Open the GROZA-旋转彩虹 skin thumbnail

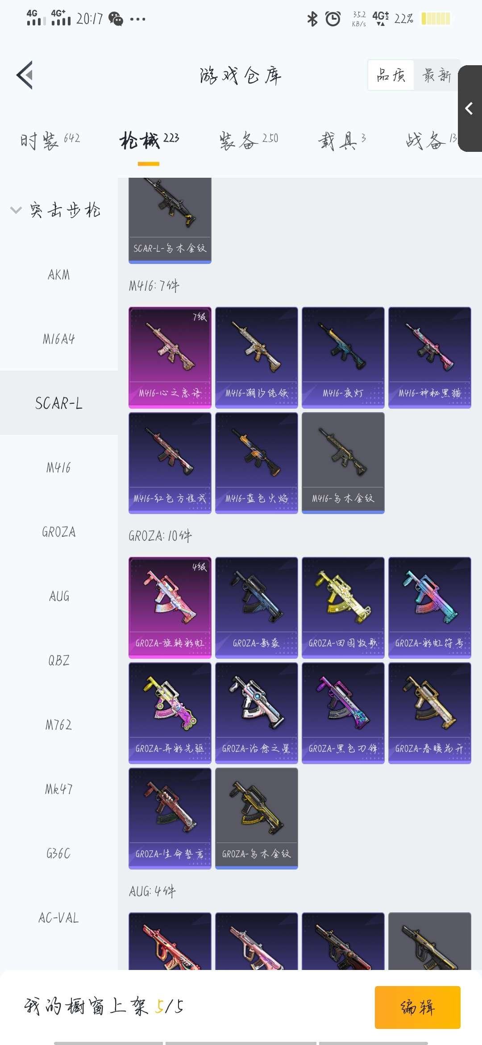(170, 607)
